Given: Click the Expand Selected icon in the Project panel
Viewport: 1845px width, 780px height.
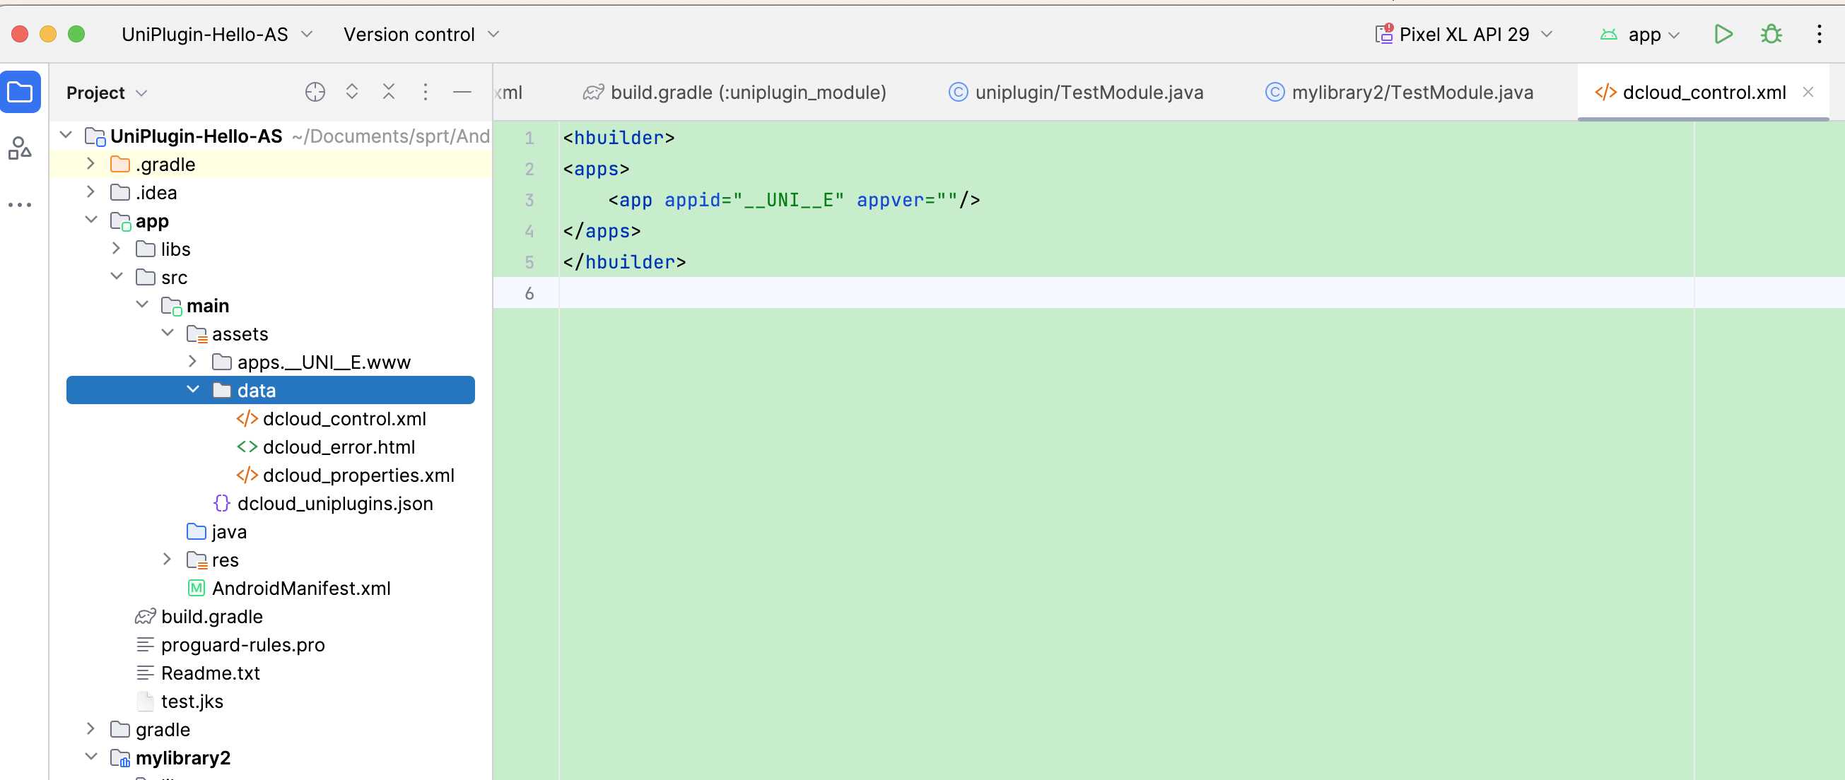Looking at the screenshot, I should point(351,93).
